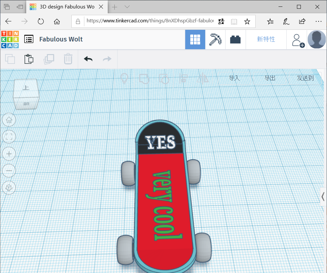Viewport: 327px width, 273px height.
Task: Click the Delete (trash) icon
Action: (x=68, y=59)
